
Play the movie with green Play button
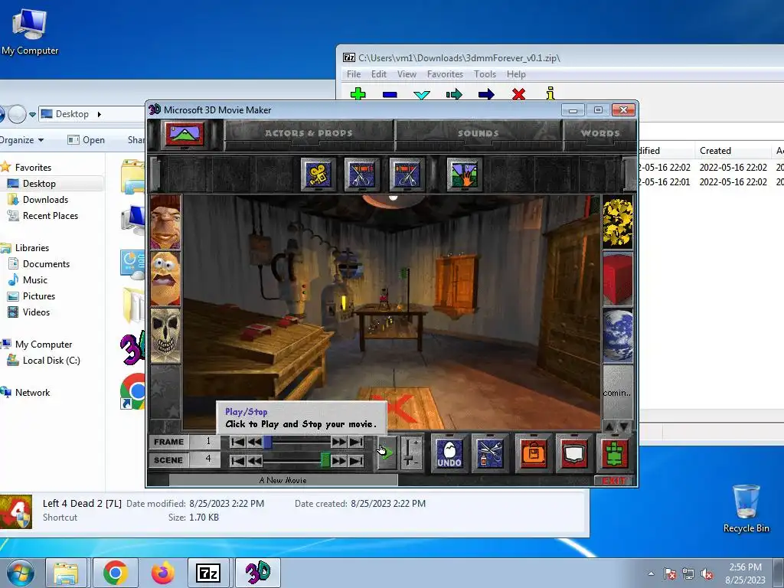click(387, 452)
